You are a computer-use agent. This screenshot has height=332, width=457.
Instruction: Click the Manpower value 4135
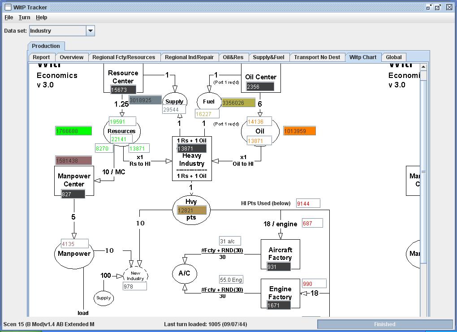[75, 244]
